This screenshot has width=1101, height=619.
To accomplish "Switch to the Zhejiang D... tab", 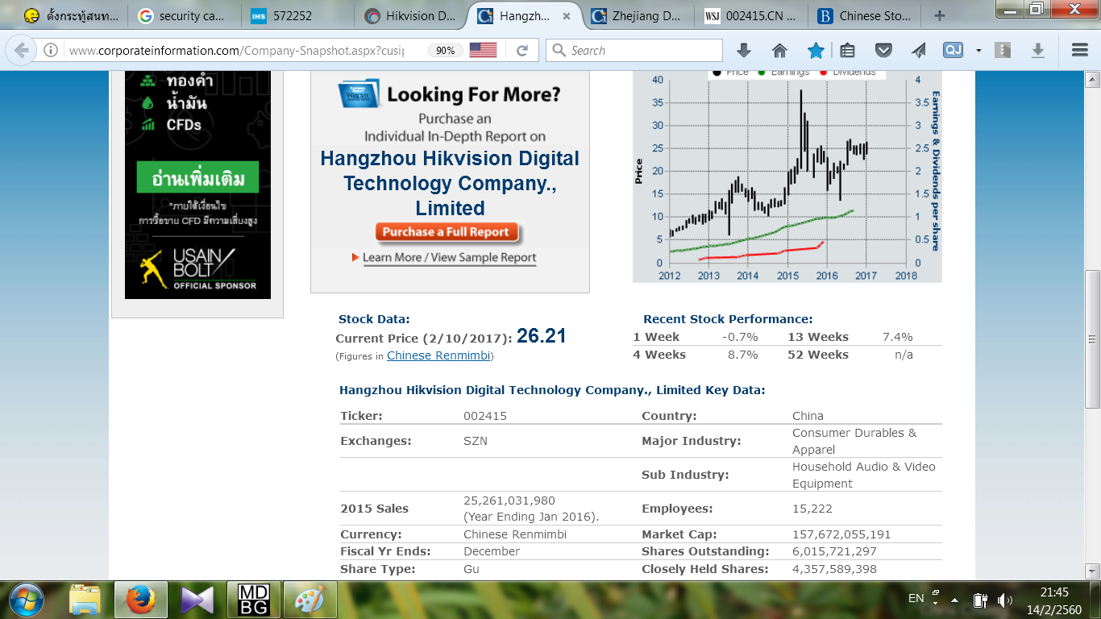I will point(638,15).
